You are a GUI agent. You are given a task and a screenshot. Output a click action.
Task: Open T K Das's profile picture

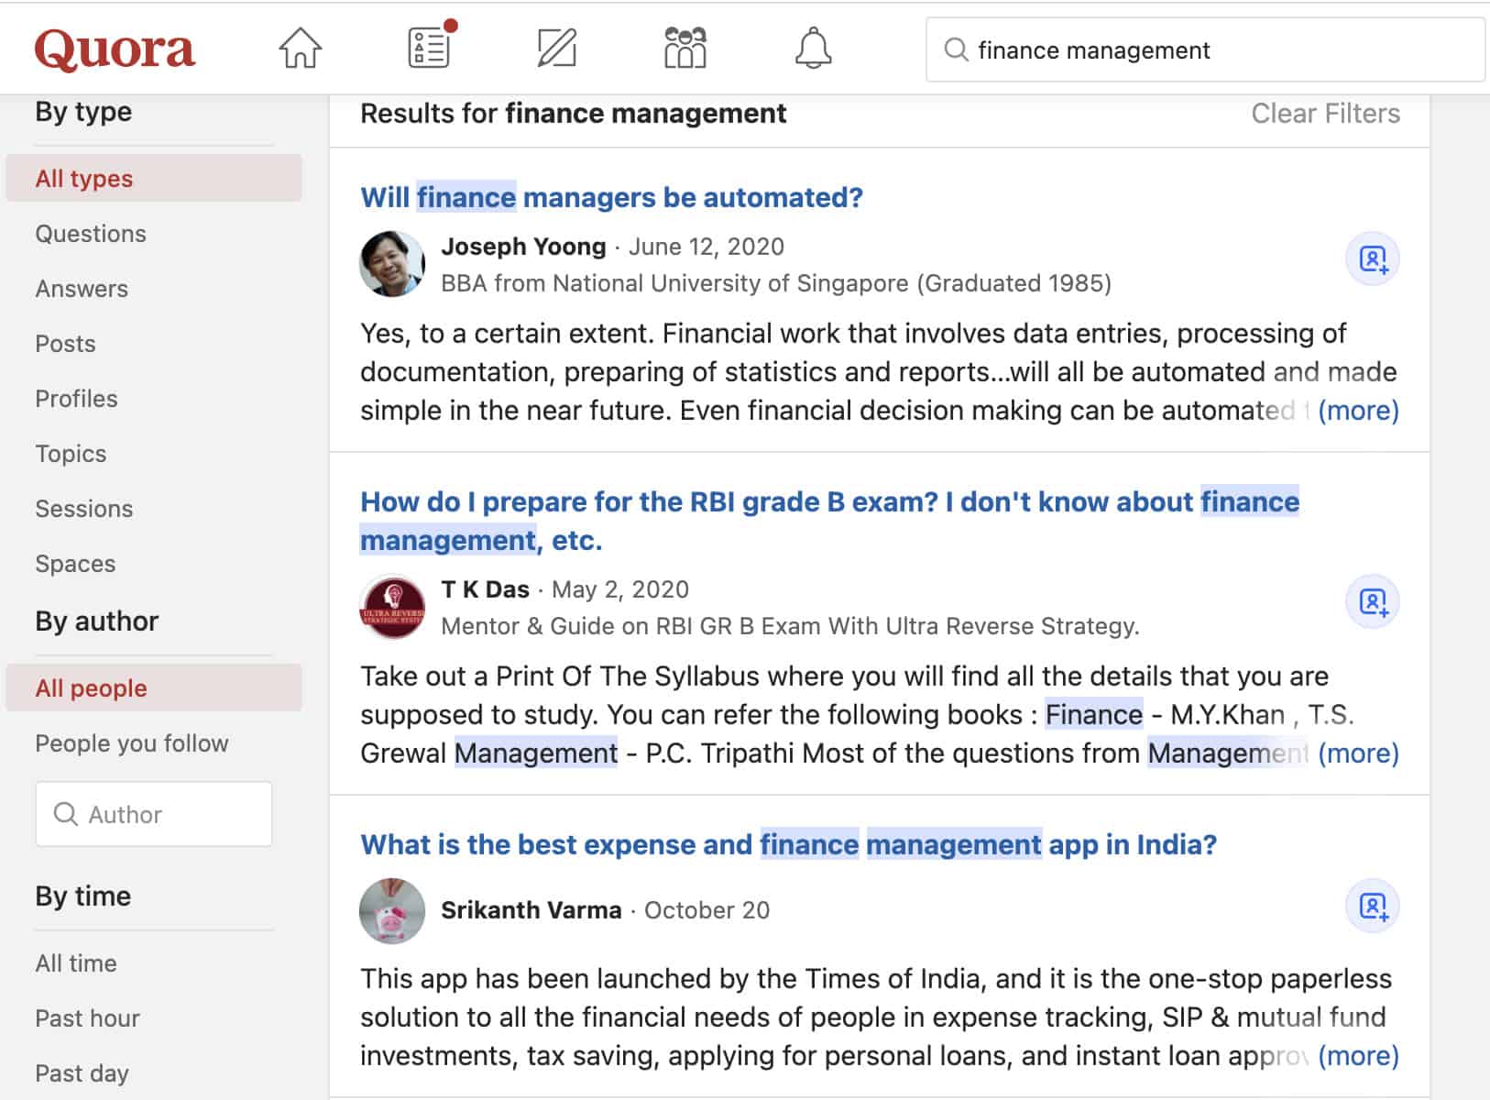pyautogui.click(x=392, y=606)
